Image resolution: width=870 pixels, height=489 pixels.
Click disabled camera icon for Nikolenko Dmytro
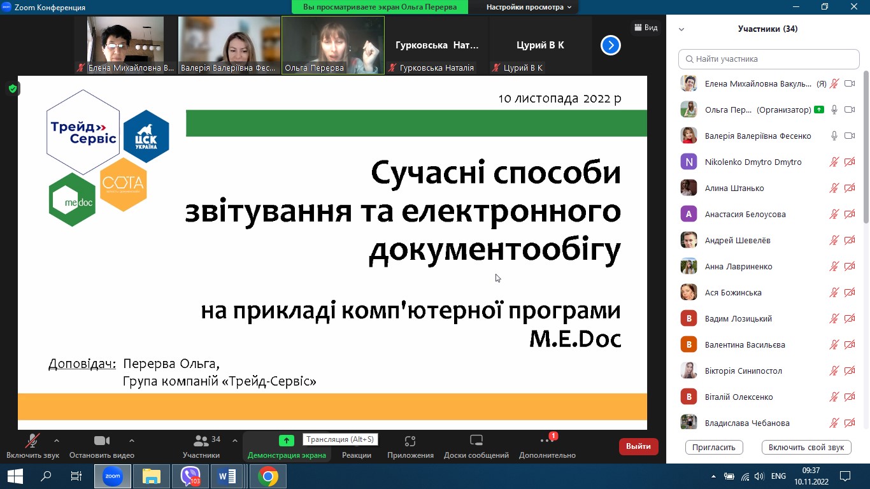click(x=850, y=162)
